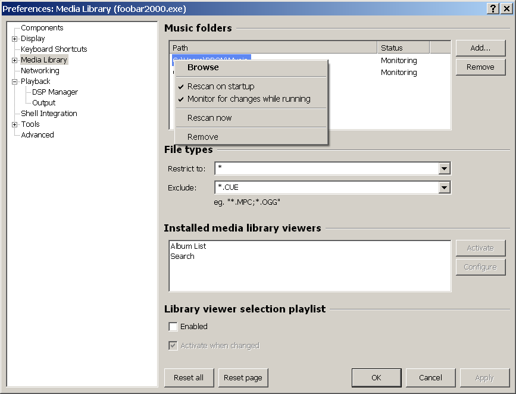
Task: Click the context help question mark button
Action: pos(493,8)
